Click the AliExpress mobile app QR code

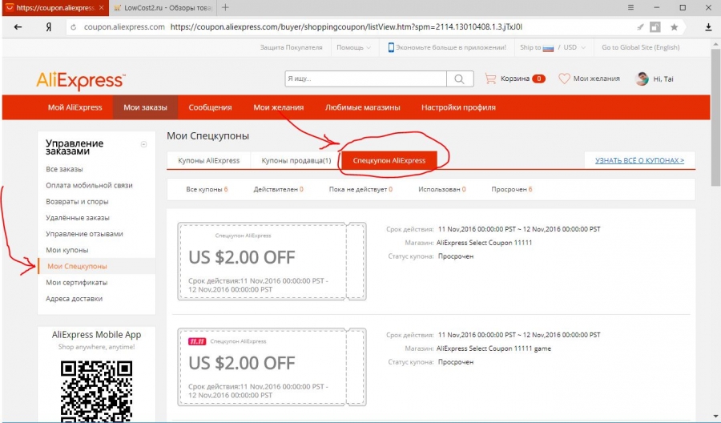point(97,391)
